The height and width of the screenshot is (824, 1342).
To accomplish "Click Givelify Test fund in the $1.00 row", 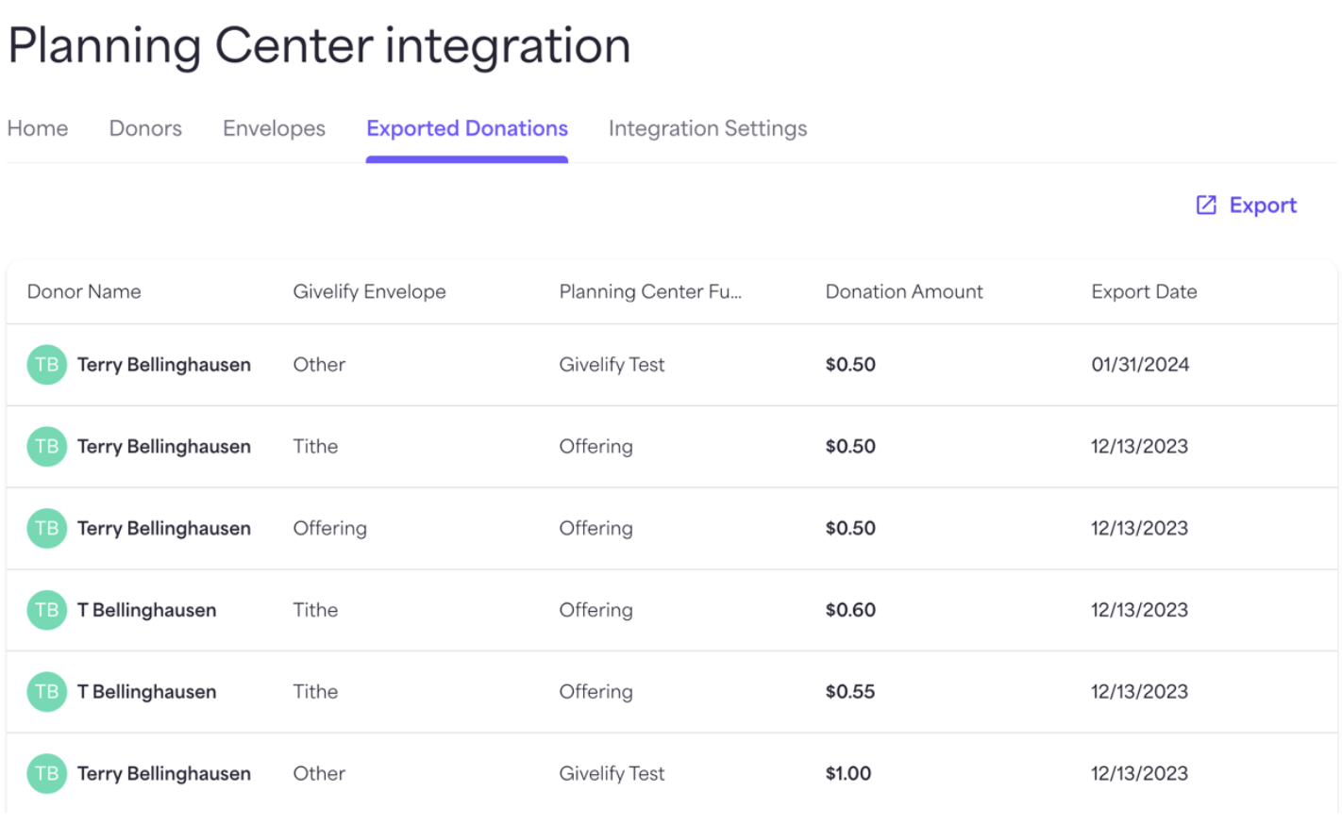I will tap(612, 773).
